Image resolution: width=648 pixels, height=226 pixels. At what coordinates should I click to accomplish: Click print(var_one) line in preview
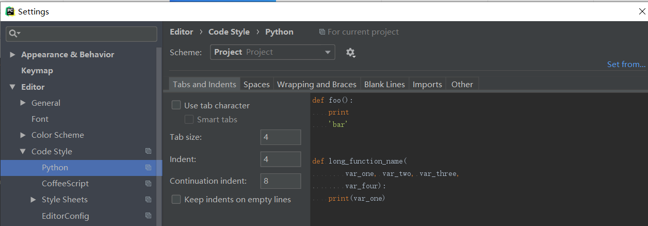click(x=357, y=199)
